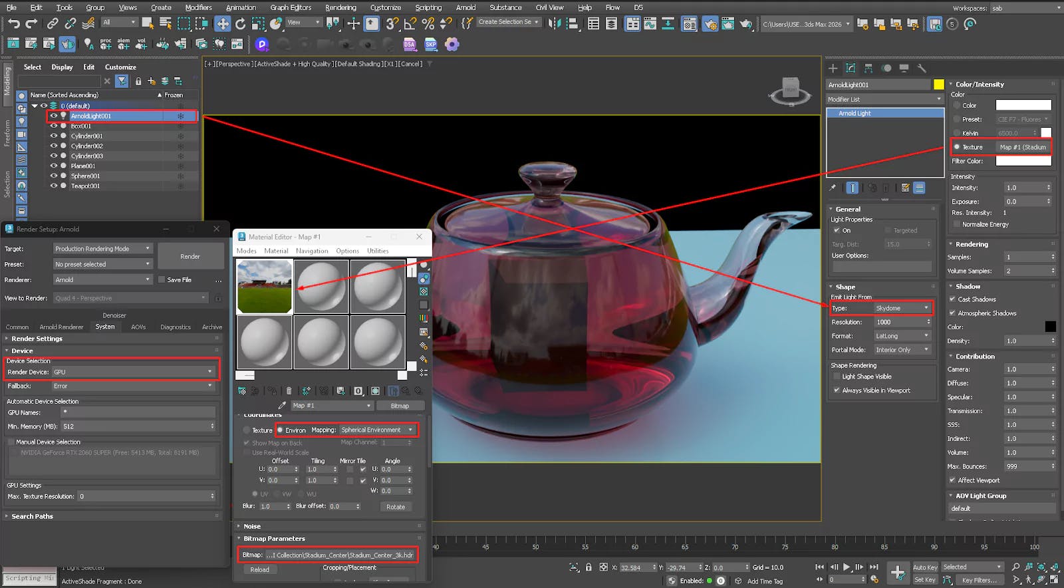
Task: Click the Select and Link chain icon
Action: pyautogui.click(x=53, y=24)
